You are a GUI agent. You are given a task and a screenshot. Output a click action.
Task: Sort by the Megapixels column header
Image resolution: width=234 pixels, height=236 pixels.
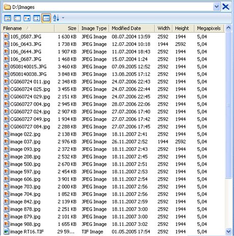pyautogui.click(x=209, y=28)
